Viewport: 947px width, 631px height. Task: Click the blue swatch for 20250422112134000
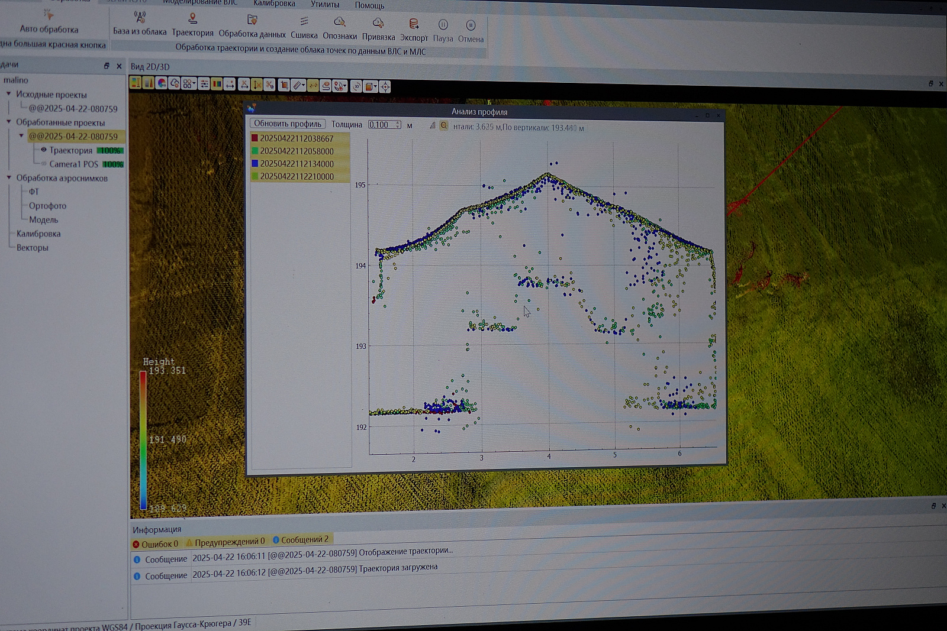coord(255,163)
